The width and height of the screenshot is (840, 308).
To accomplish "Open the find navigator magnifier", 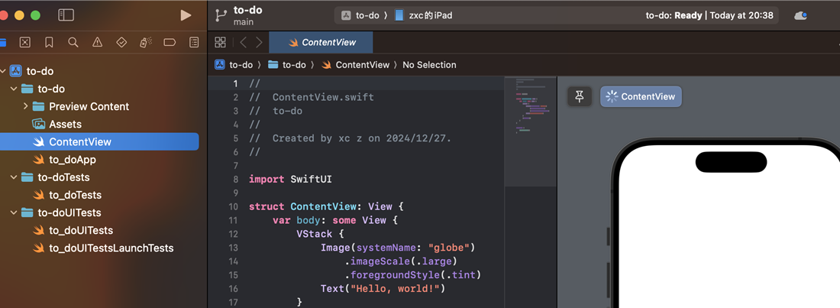I will tap(73, 42).
